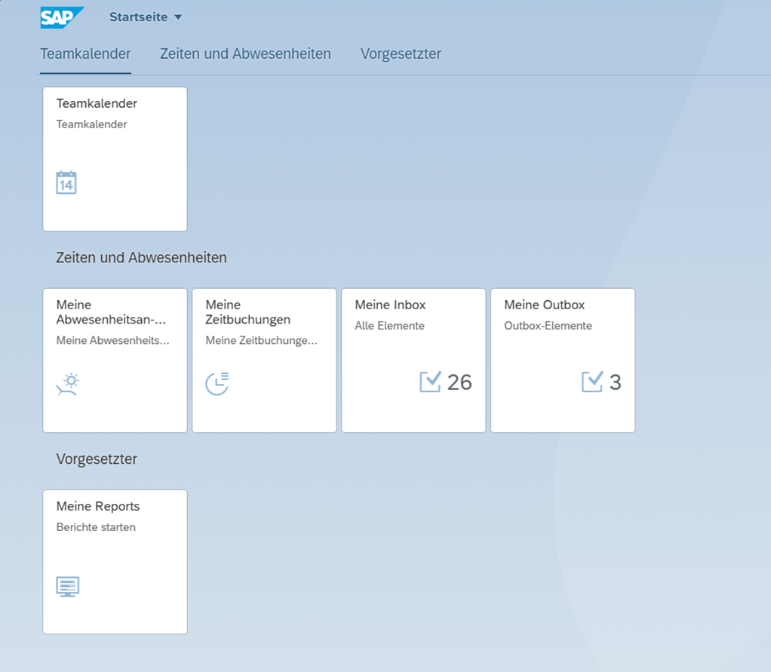Open the Meine Zeitbuchungen tile title
This screenshot has width=771, height=672.
247,312
